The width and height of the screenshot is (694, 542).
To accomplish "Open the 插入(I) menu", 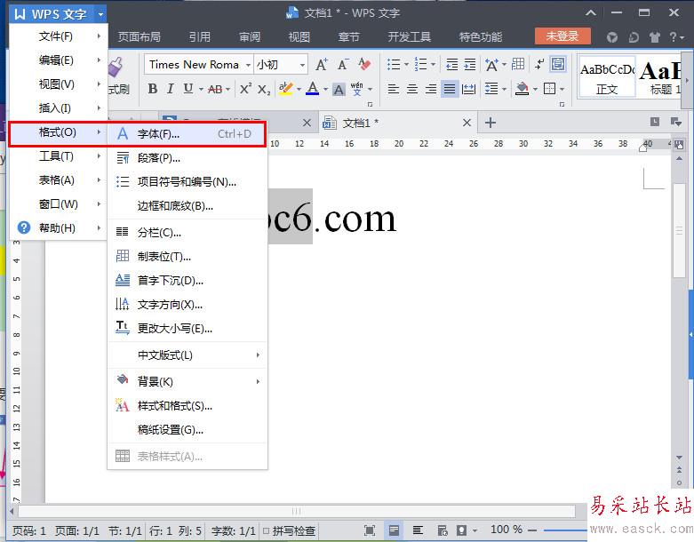I will [58, 108].
